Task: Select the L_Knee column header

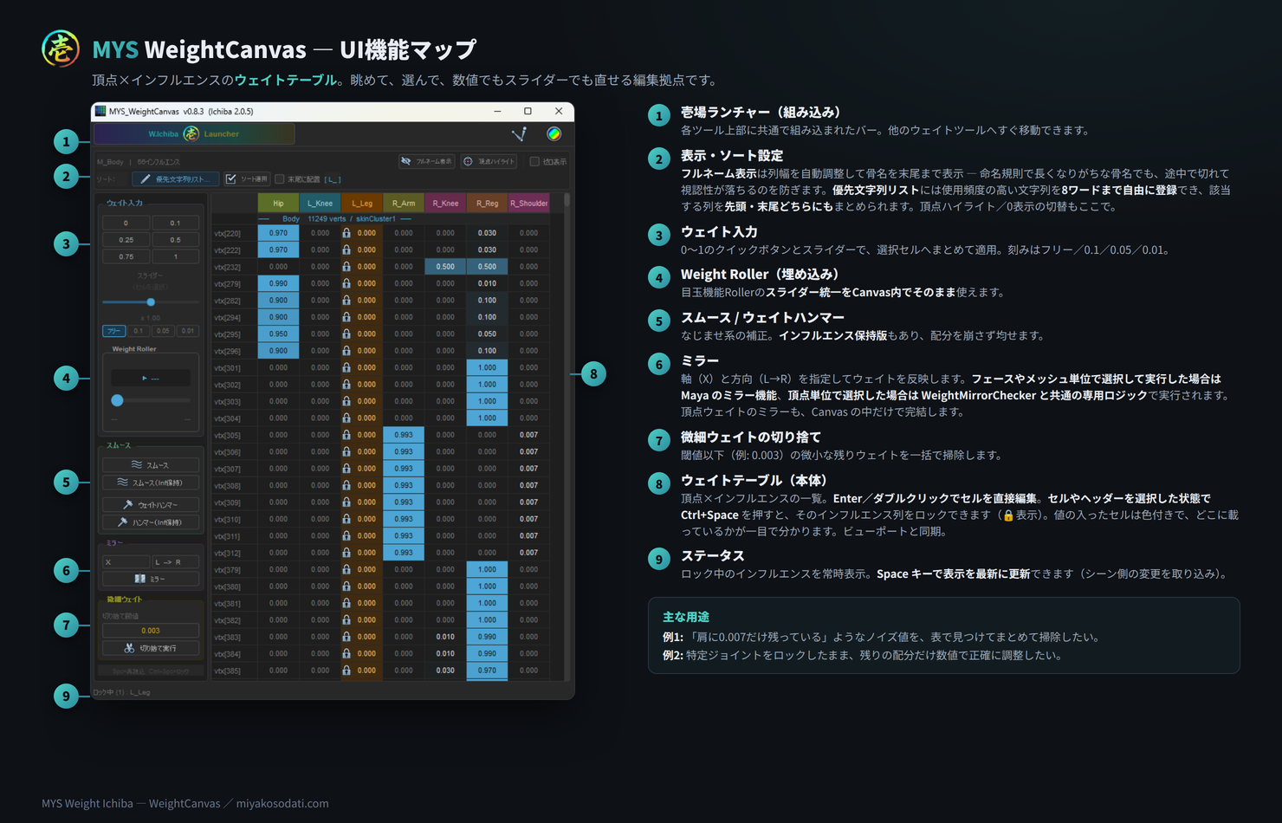Action: click(320, 203)
